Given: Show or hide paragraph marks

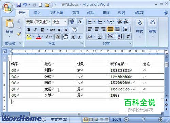Looking at the screenshot, I should 128,36.
